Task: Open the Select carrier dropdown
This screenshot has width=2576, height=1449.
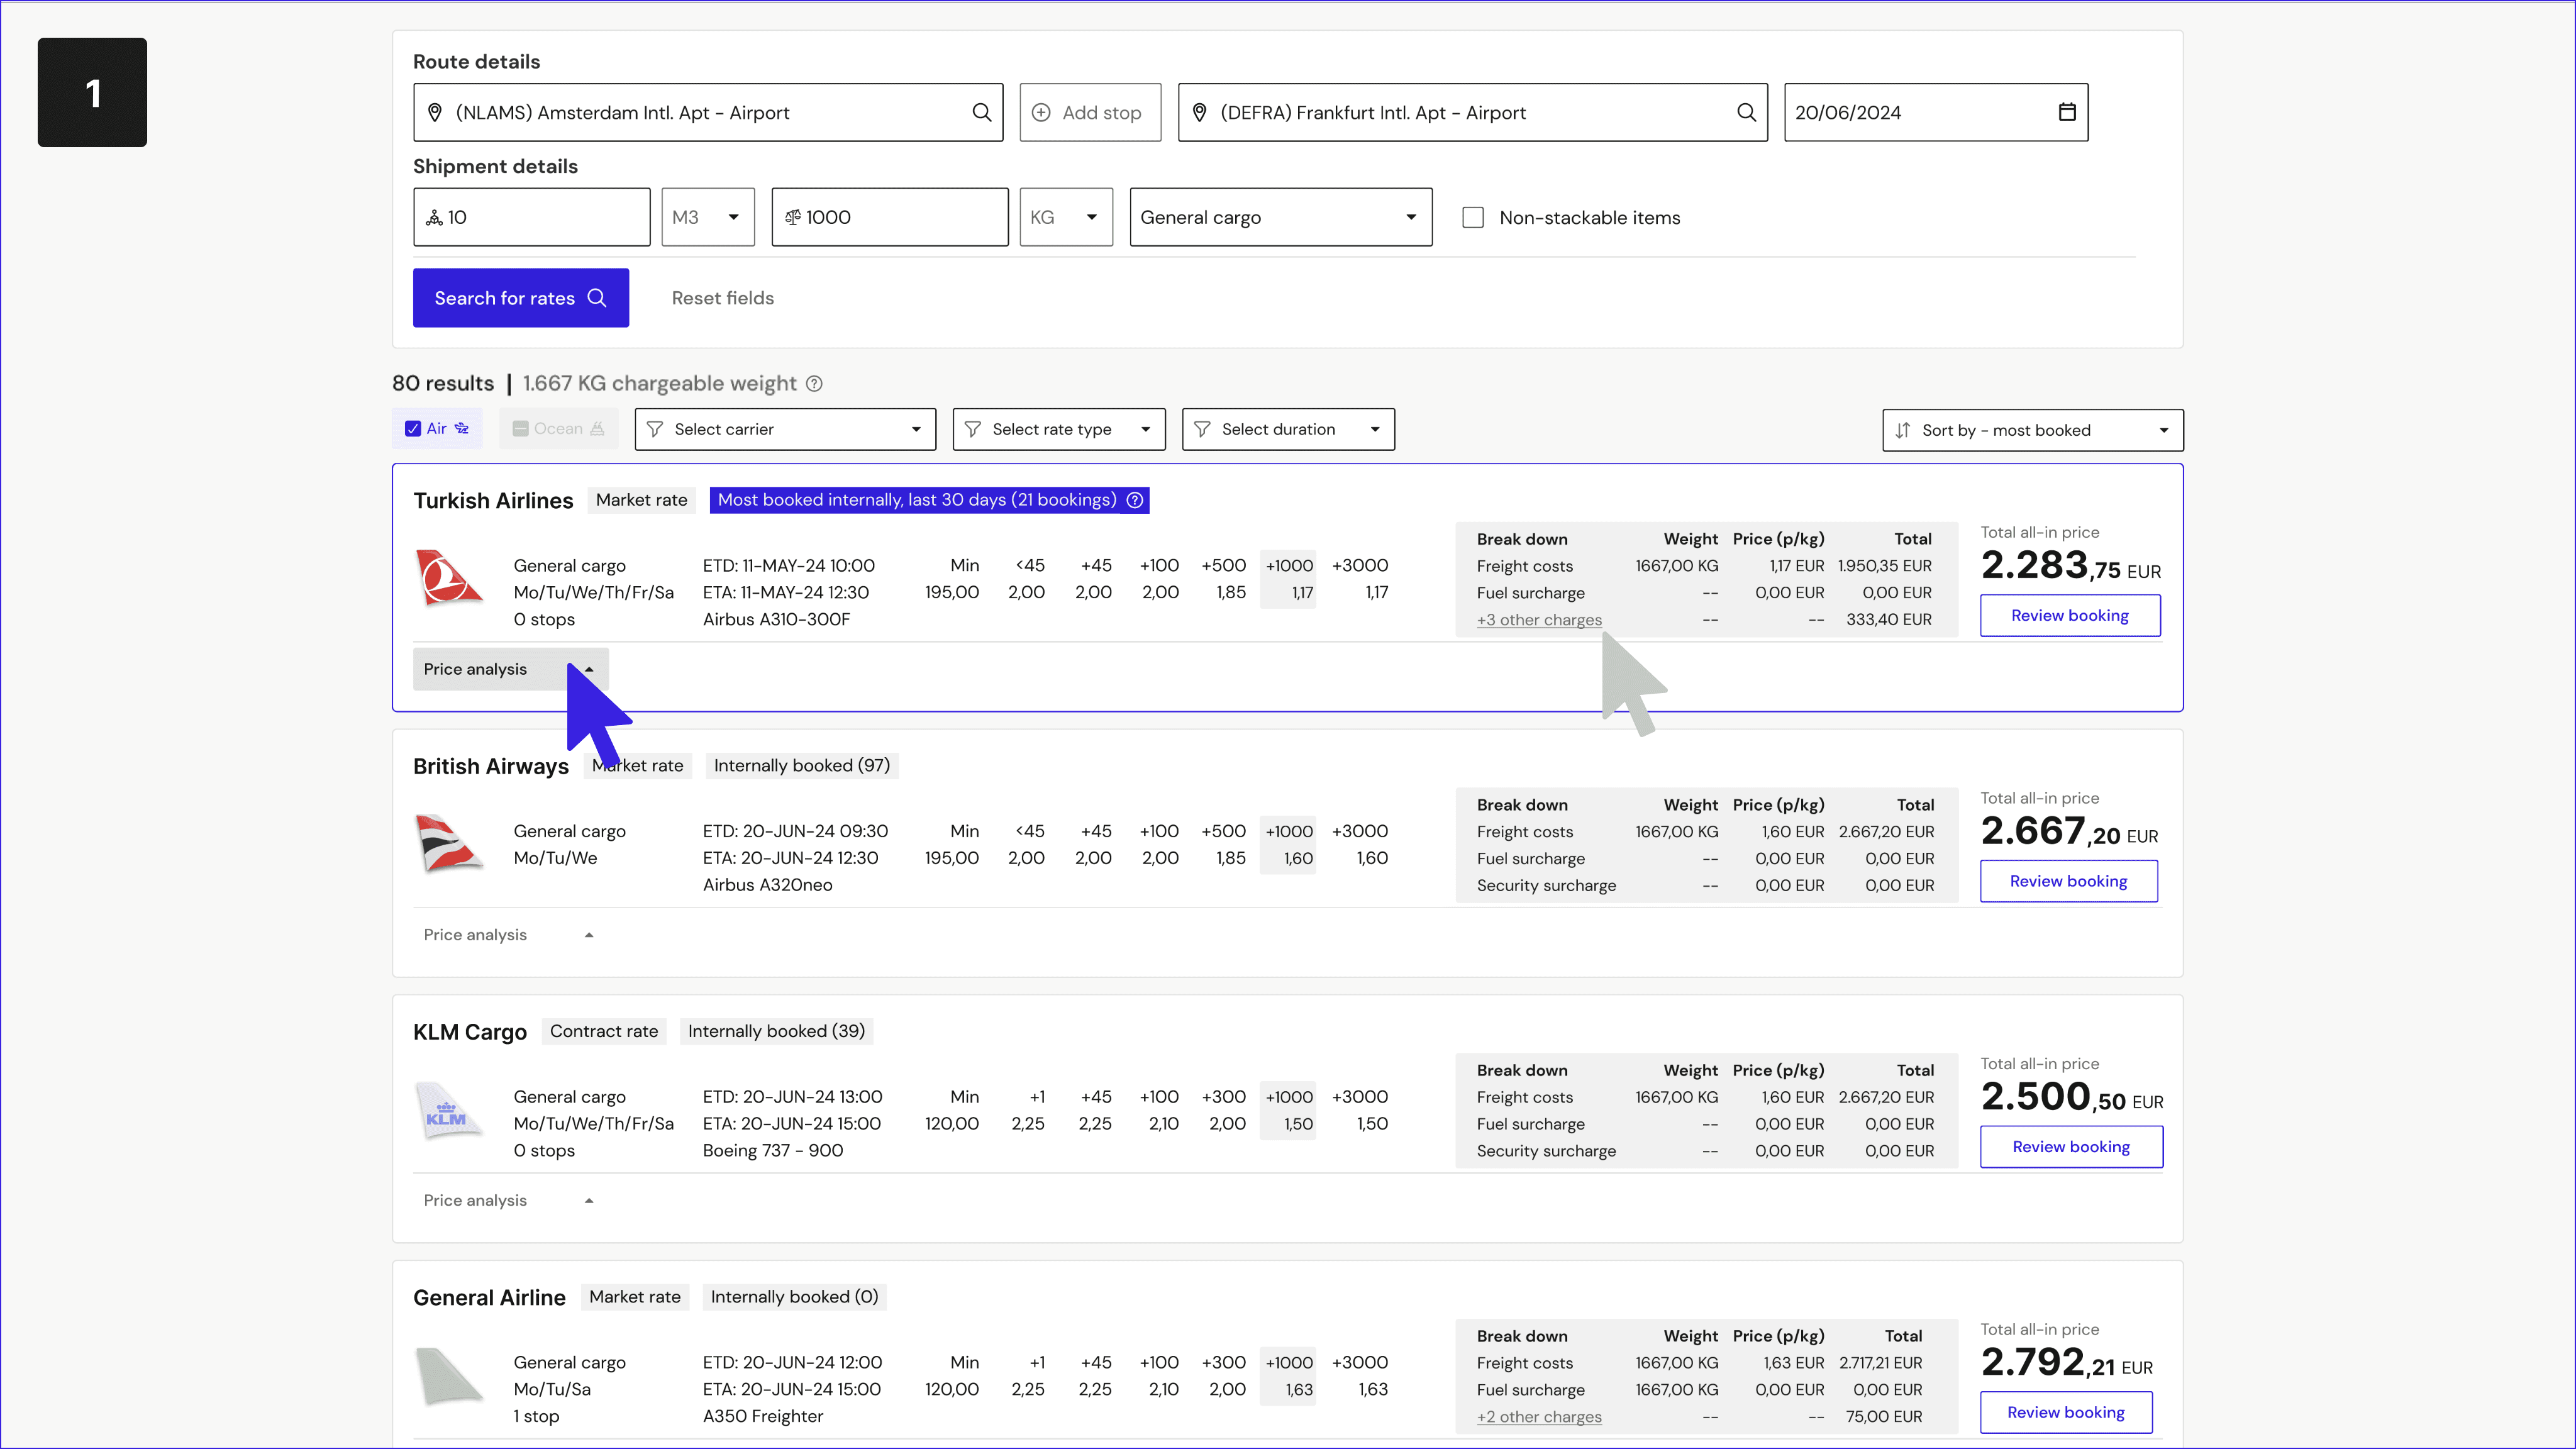Action: (x=785, y=429)
